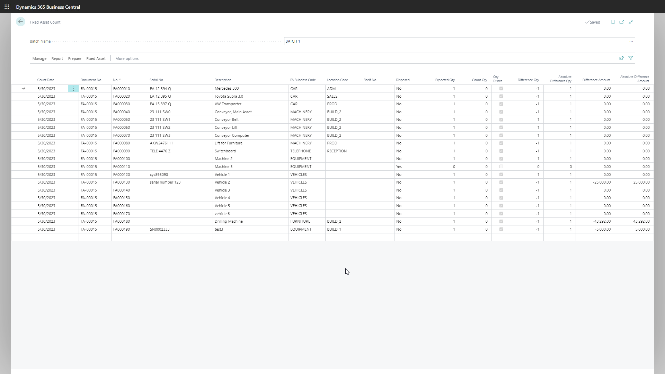
Task: Sort by the No. column header
Action: (116, 80)
